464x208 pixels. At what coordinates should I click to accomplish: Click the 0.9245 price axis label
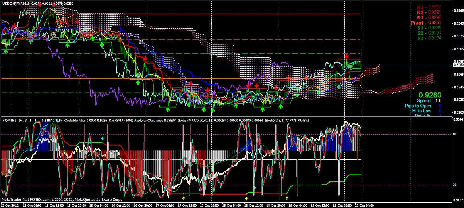click(458, 87)
